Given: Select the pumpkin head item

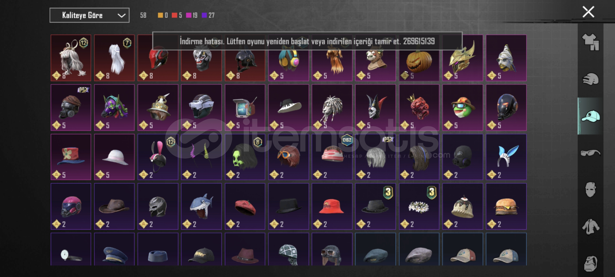Looking at the screenshot, I should click(x=419, y=58).
